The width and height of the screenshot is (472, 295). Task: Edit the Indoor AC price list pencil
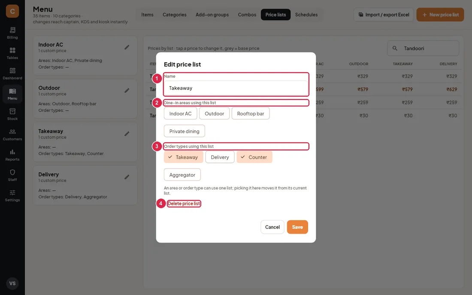tap(127, 47)
